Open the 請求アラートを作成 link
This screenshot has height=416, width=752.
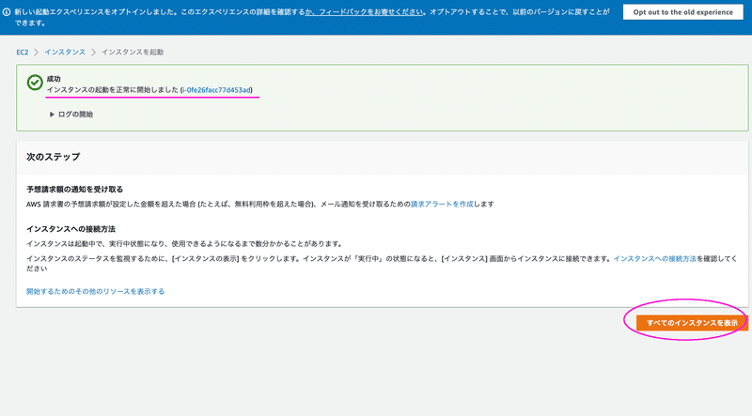pyautogui.click(x=442, y=204)
